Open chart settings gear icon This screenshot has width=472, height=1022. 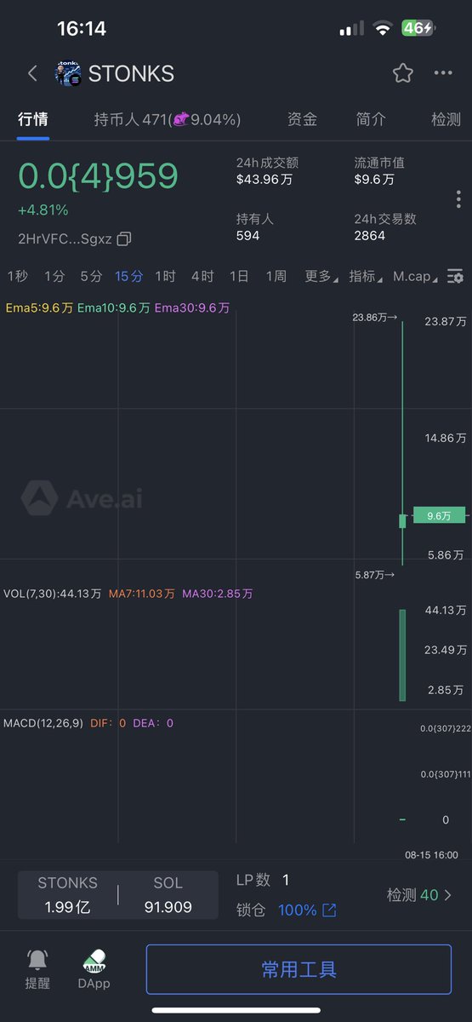(456, 277)
